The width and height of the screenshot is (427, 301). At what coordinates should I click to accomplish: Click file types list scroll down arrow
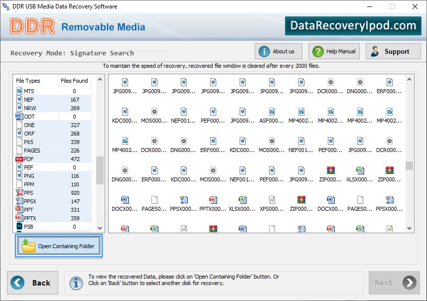100,228
